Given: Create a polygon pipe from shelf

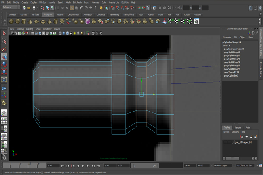Looking at the screenshot, I should [x=56, y=21].
